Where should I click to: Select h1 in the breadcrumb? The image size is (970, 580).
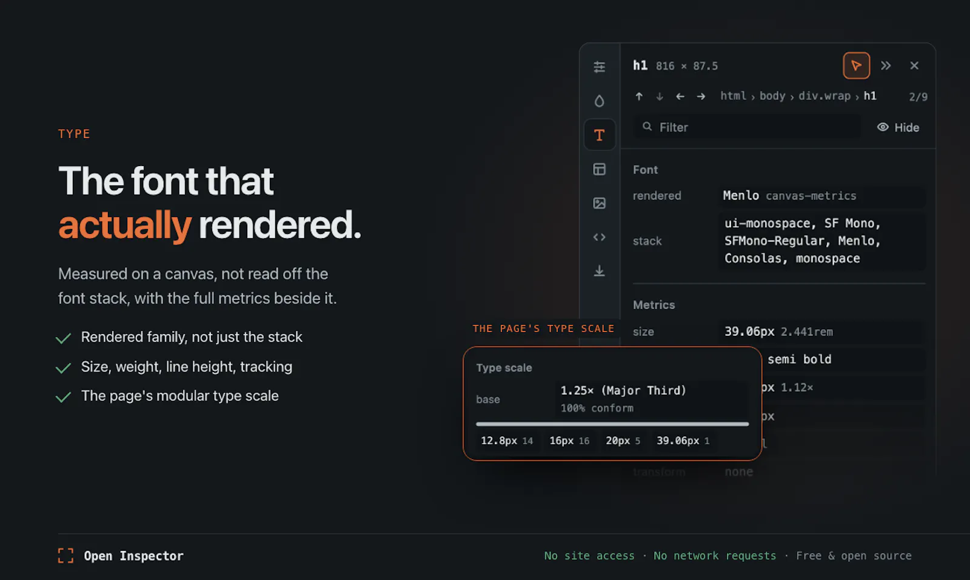[870, 96]
